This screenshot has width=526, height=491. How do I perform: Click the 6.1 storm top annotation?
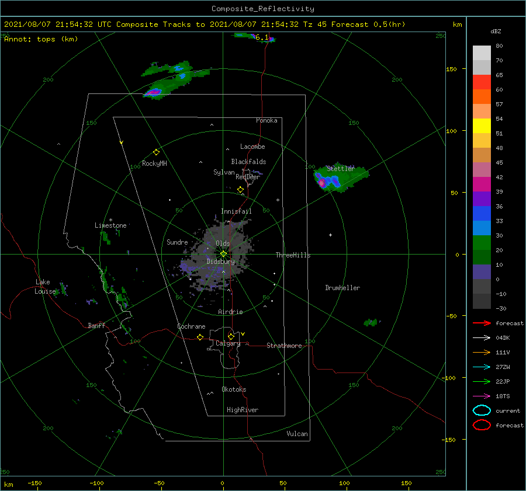[262, 37]
